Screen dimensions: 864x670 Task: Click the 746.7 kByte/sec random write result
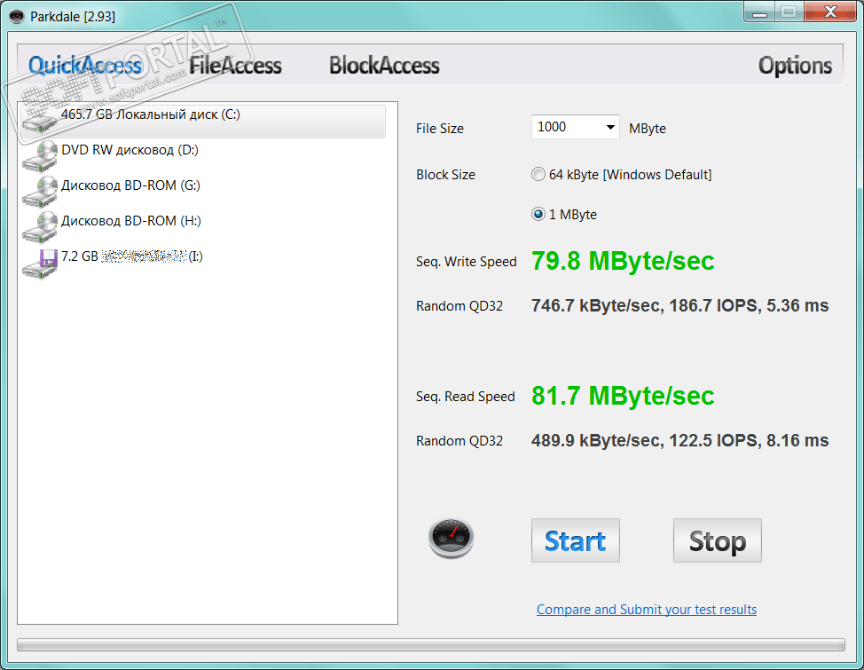pos(680,305)
